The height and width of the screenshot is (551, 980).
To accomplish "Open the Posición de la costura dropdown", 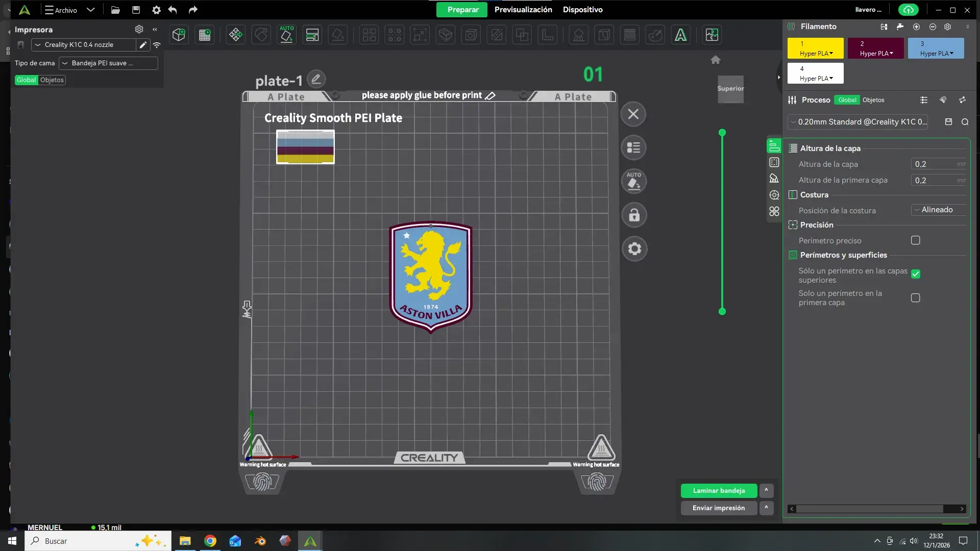I will pyautogui.click(x=939, y=210).
